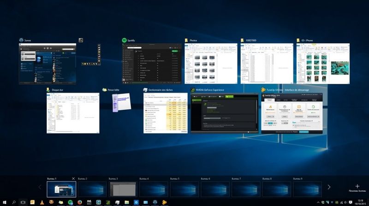Close Bureau 1 virtual desktop

click(x=73, y=178)
